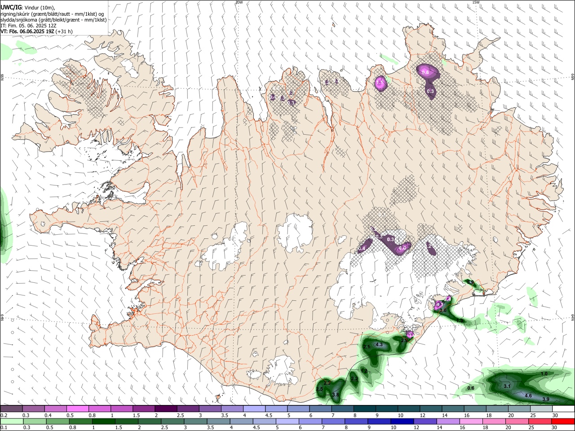
Task: Click the 3.8 rain value on the map
Action: [335, 395]
